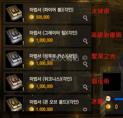Open magnifier for 그레이터 힐 spellbook
Viewport: 123px width, 118px height.
tap(85, 41)
